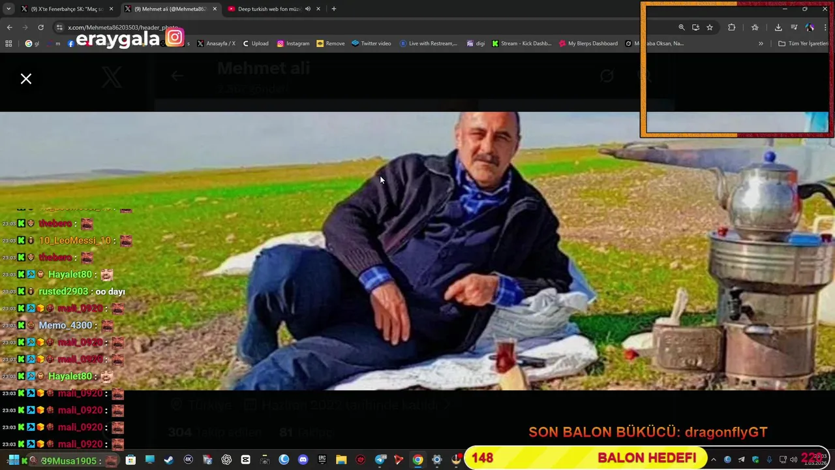This screenshot has height=470, width=835.
Task: Close the header photo viewer with X
Action: point(26,79)
